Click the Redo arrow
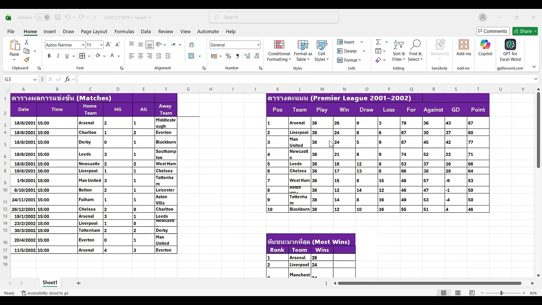Viewport: 542px width, 305px height. 81,17
